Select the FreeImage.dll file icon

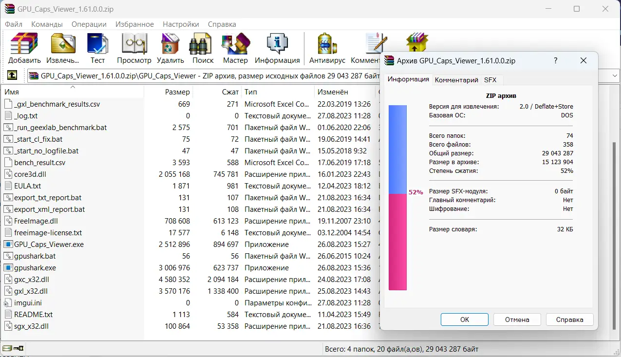(x=8, y=221)
